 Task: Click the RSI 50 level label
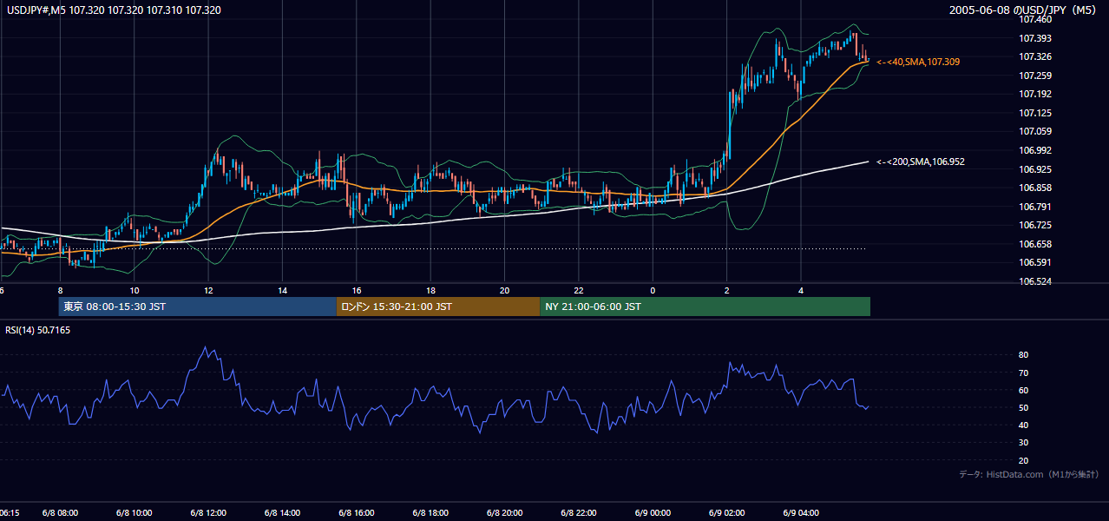tap(1023, 407)
